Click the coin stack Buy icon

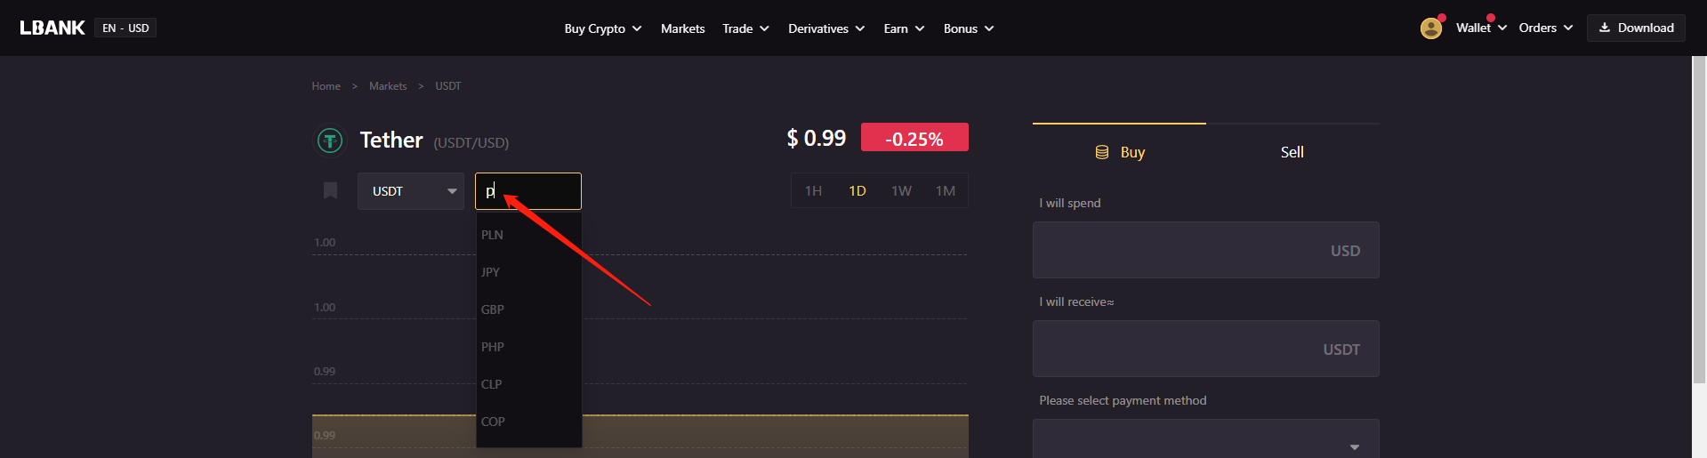click(1101, 152)
